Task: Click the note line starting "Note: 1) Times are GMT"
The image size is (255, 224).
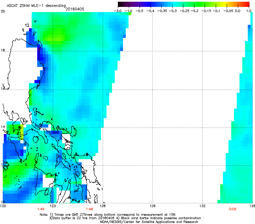Action: click(x=107, y=215)
